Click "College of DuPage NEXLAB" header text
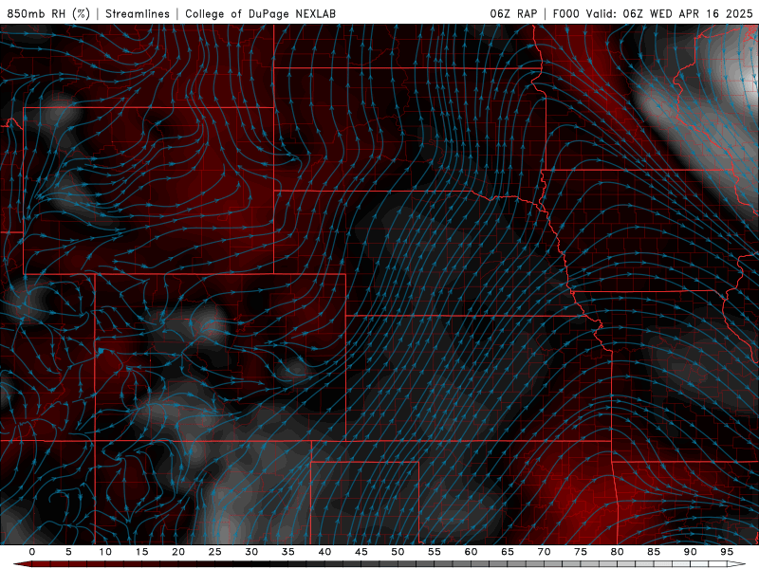The image size is (759, 569). coord(260,13)
